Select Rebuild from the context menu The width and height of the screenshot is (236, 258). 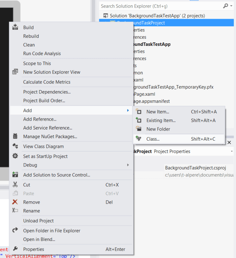(31, 36)
